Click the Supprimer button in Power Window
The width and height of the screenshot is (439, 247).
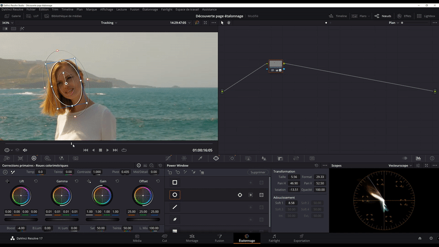coord(258,172)
